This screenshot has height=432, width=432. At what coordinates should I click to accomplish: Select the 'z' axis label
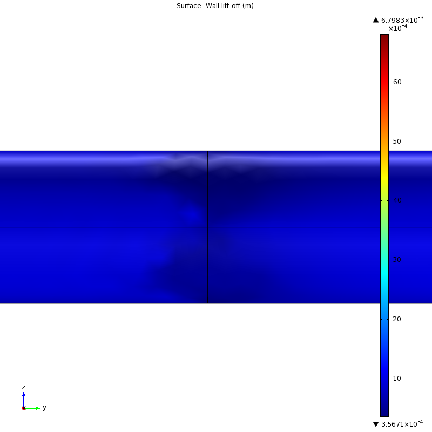(x=23, y=387)
